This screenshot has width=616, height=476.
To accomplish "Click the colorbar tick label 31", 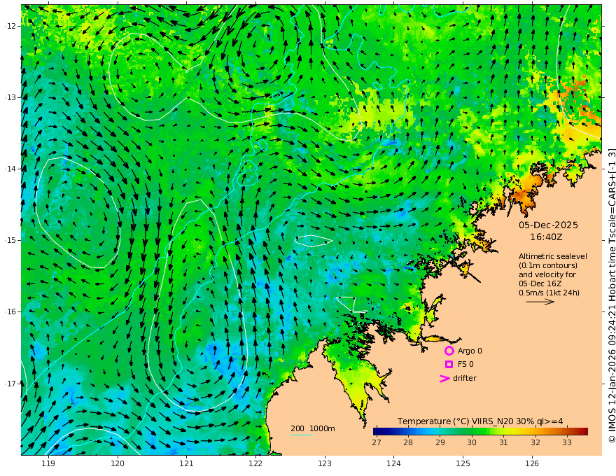I will 503,442.
